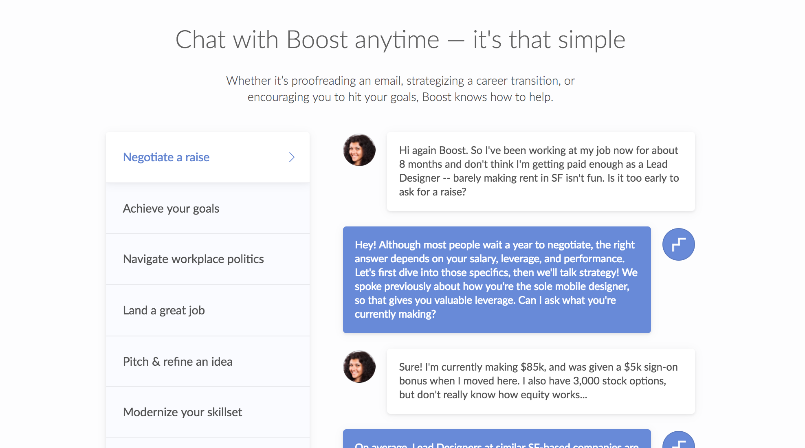
Task: Select the Negotiate a raise tab
Action: 166,157
